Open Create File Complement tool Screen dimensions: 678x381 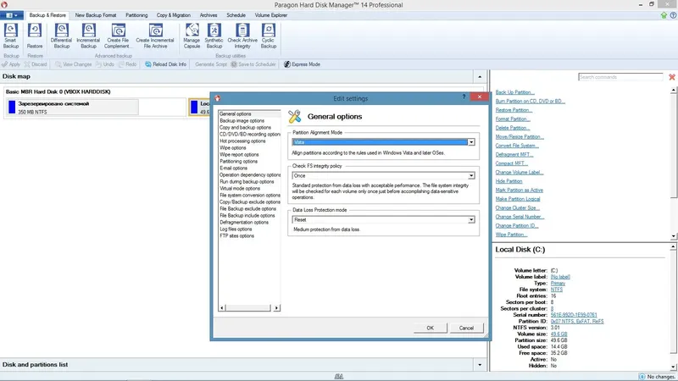pyautogui.click(x=118, y=36)
